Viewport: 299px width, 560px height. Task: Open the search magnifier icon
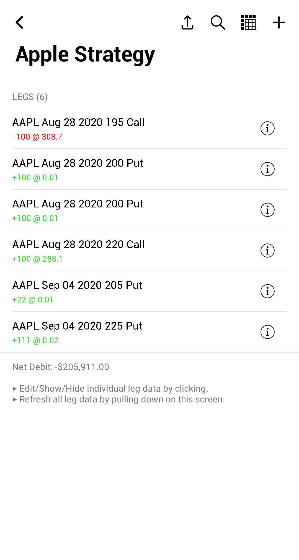[x=218, y=22]
